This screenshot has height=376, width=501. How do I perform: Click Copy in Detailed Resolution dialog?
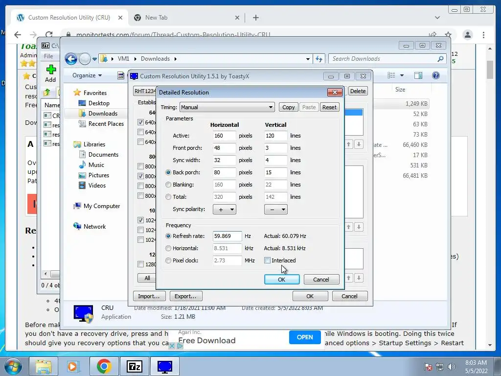coord(289,107)
